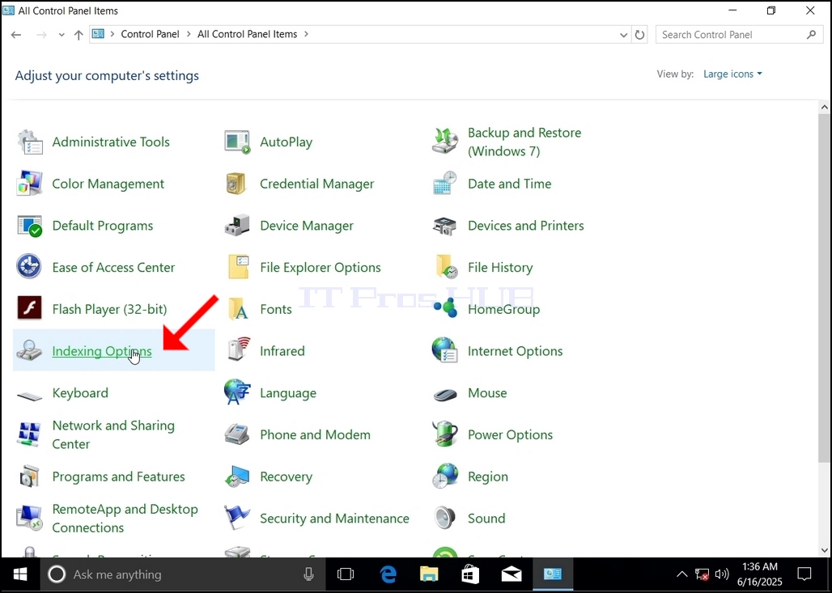Open the Language globe icon
The width and height of the screenshot is (832, 593).
(237, 392)
